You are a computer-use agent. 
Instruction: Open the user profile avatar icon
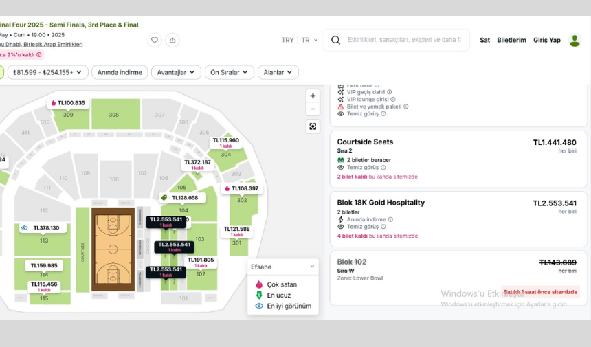coord(575,40)
